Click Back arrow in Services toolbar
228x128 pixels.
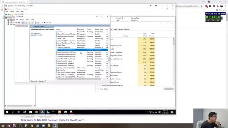(16, 23)
